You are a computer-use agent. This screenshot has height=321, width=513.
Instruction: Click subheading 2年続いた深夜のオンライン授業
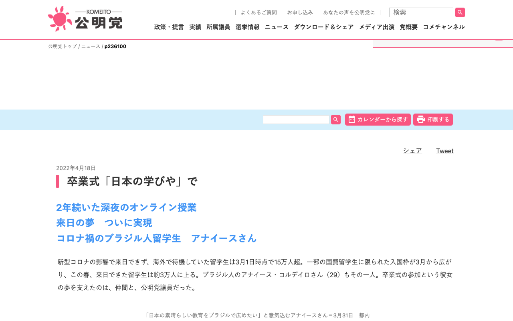(126, 207)
